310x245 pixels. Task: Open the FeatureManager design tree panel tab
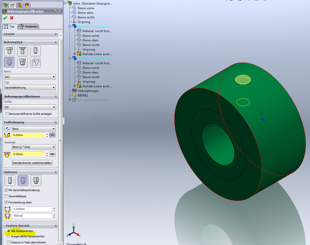point(5,5)
